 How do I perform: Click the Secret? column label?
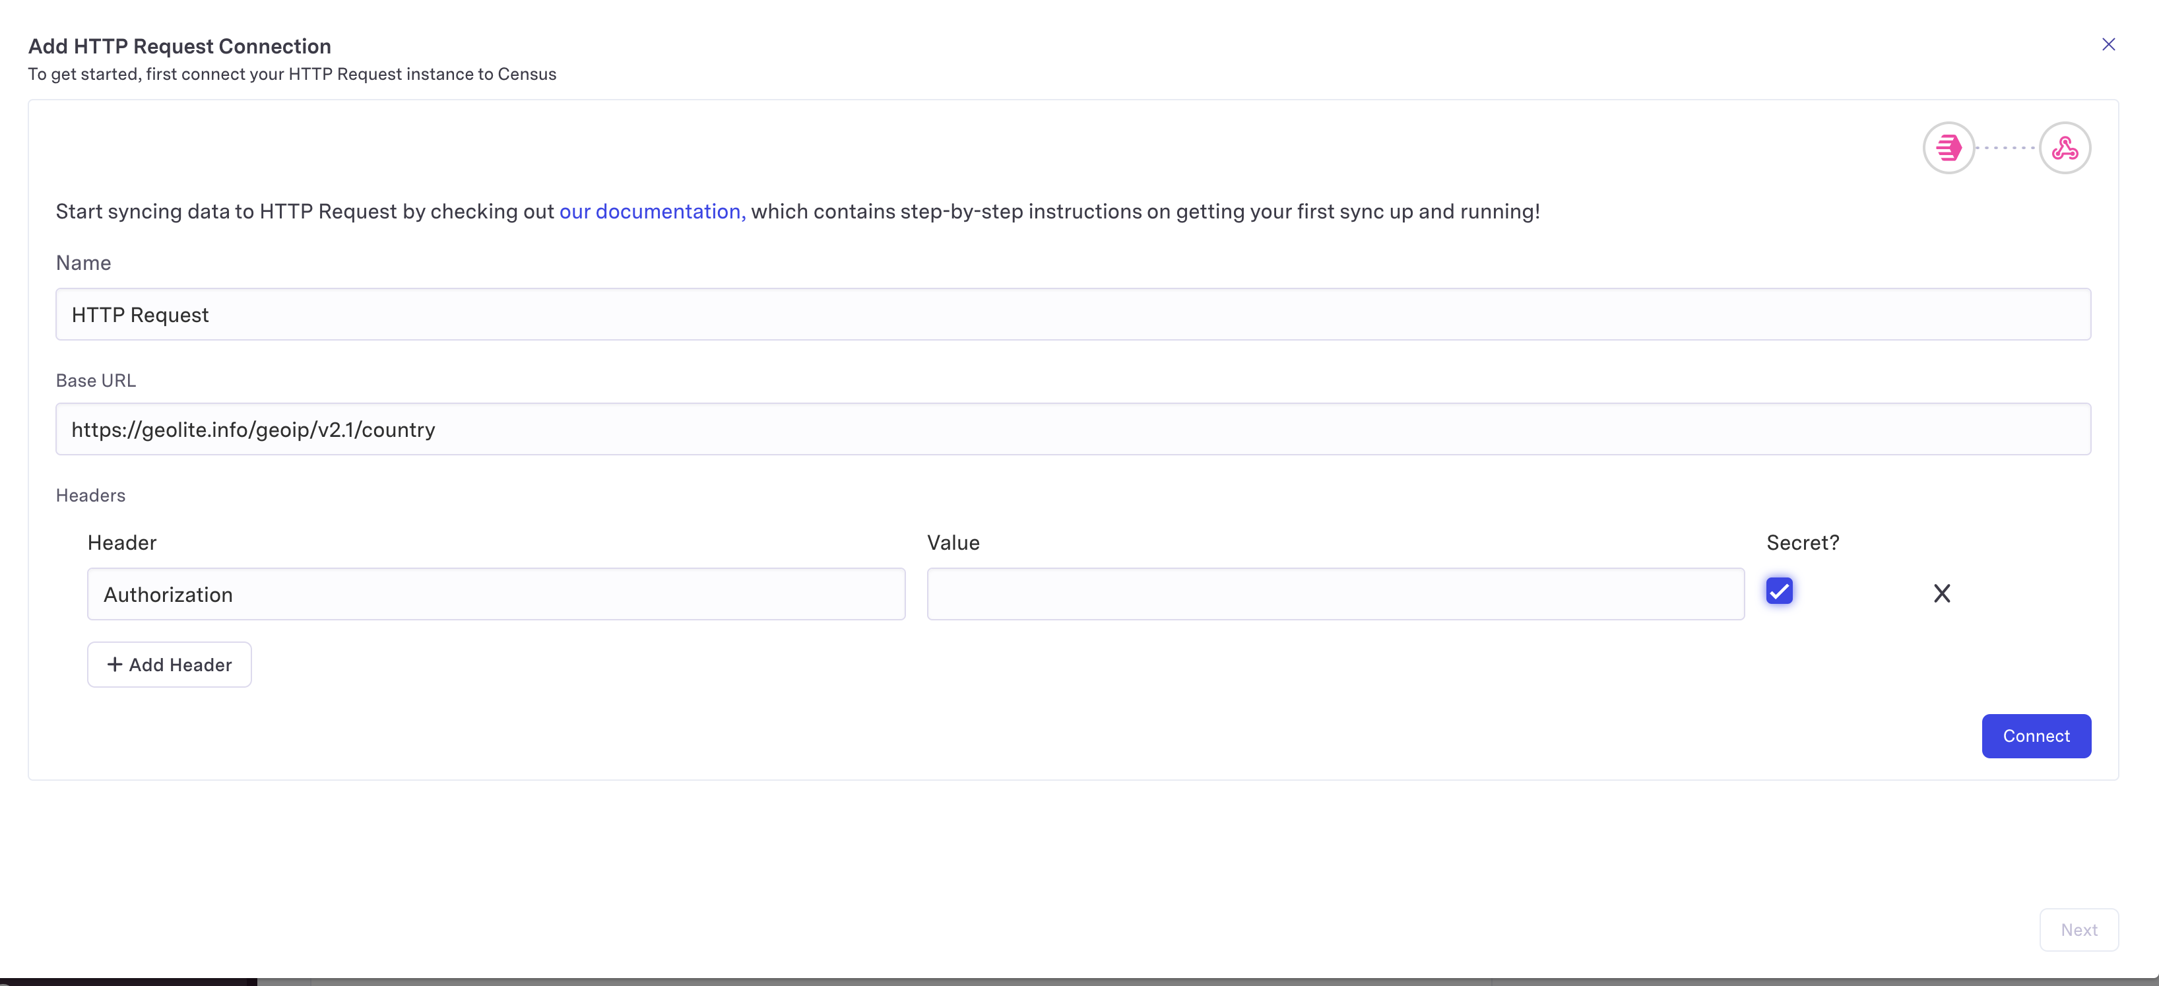click(1802, 542)
